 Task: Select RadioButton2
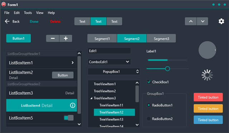pyautogui.click(x=149, y=119)
